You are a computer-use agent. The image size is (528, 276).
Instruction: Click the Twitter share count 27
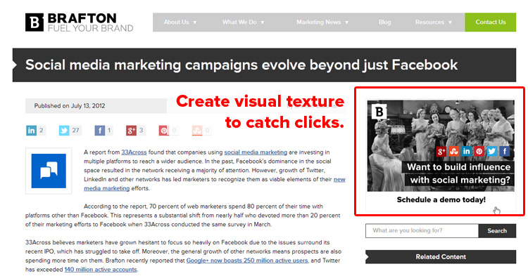[x=75, y=131]
